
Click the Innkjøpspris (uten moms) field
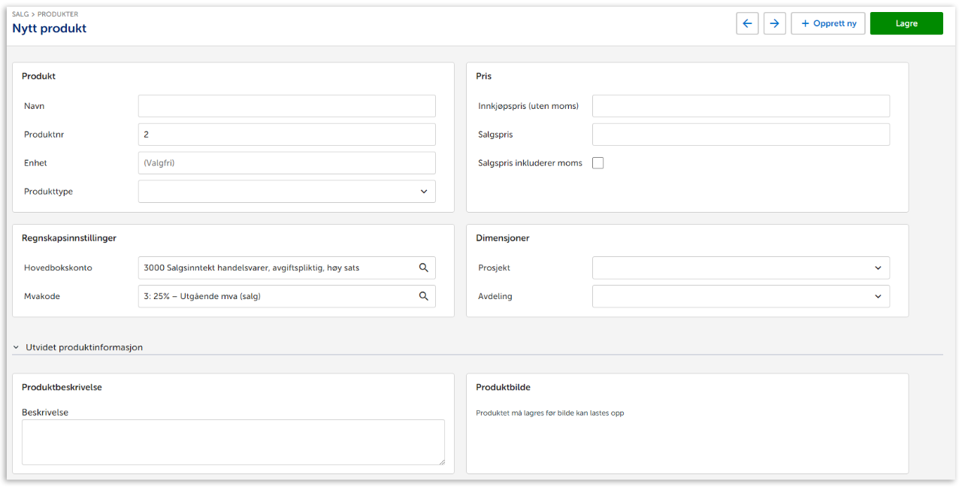click(x=740, y=106)
